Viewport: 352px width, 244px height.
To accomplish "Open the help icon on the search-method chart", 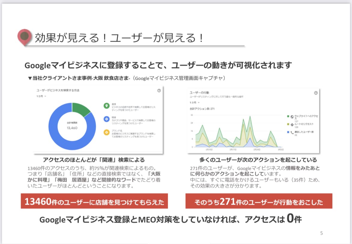I will 159,90.
